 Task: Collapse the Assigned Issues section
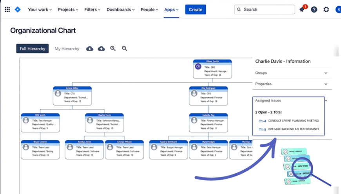[x=326, y=101]
